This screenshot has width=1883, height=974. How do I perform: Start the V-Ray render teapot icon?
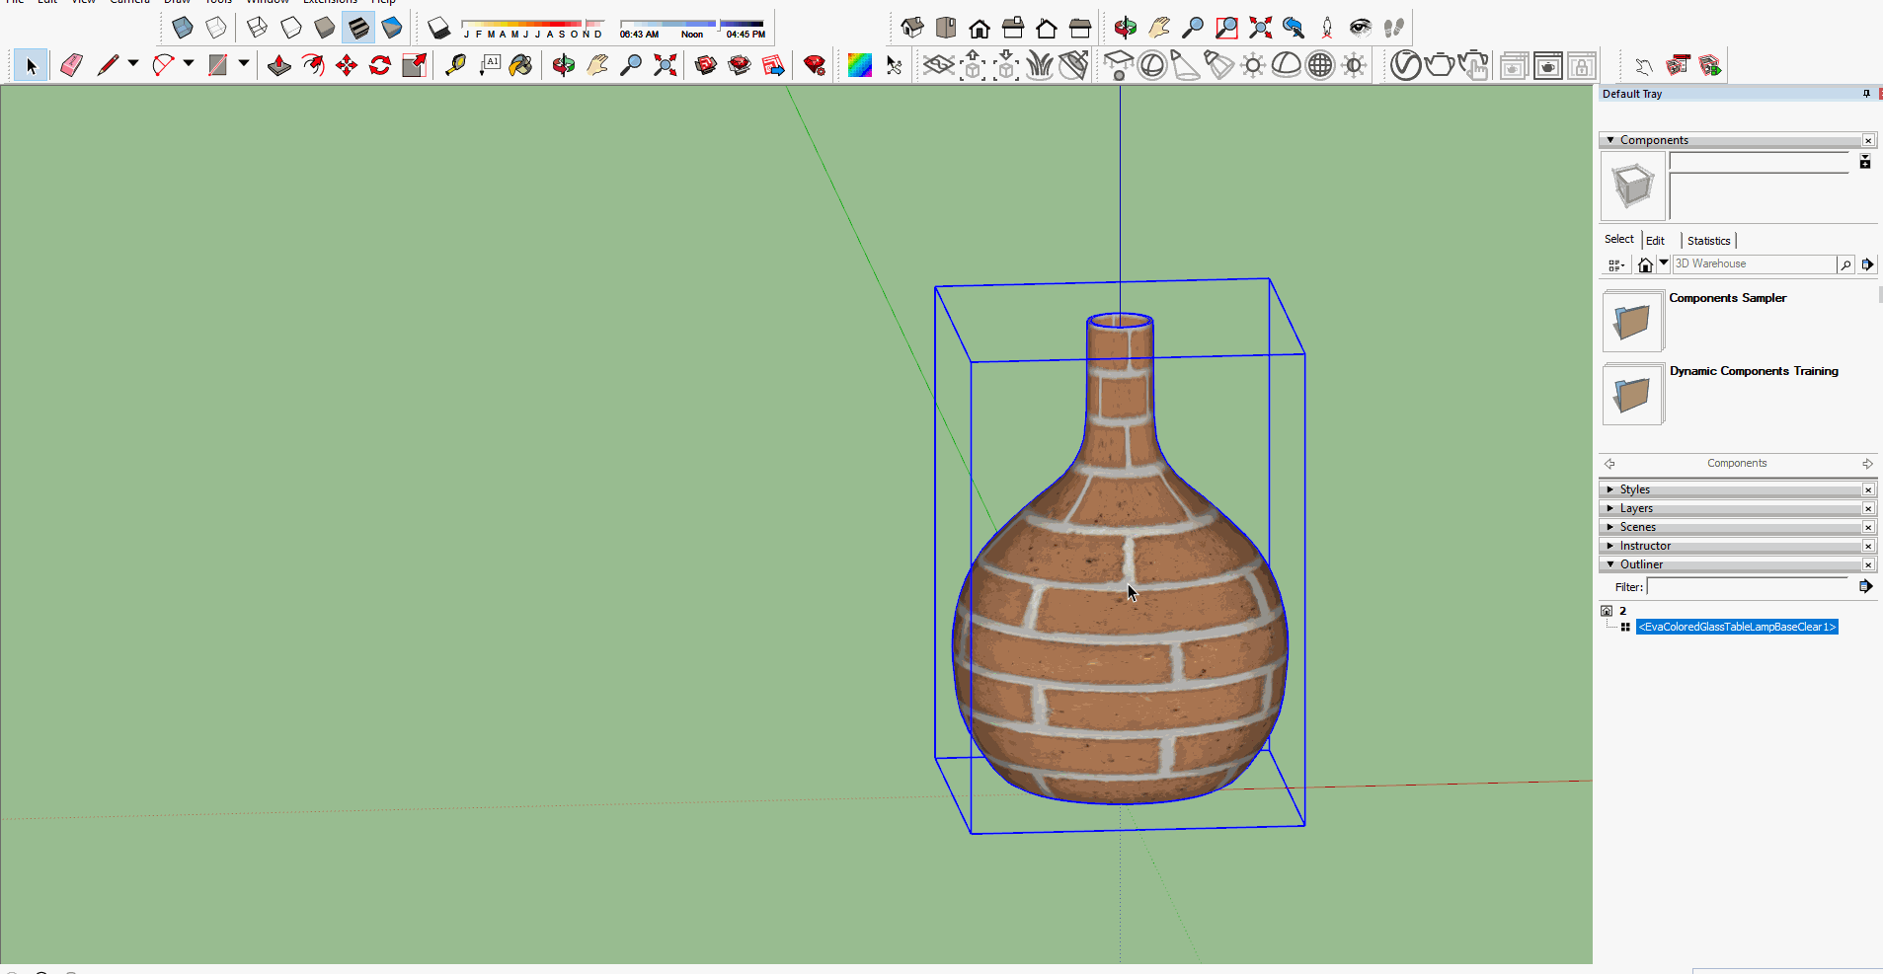pyautogui.click(x=1440, y=66)
